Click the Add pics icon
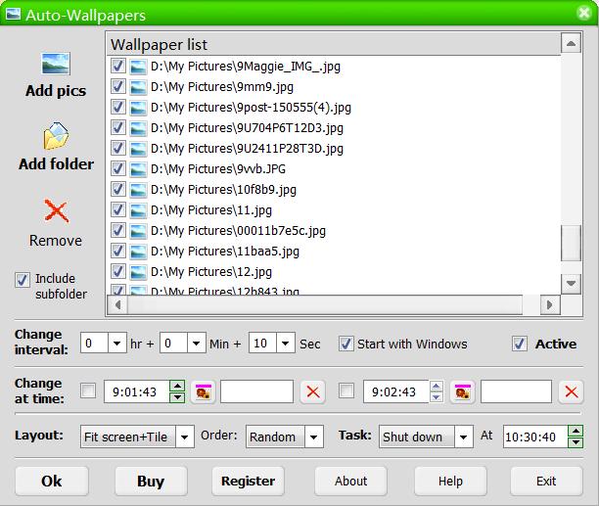The image size is (599, 506). [x=56, y=65]
